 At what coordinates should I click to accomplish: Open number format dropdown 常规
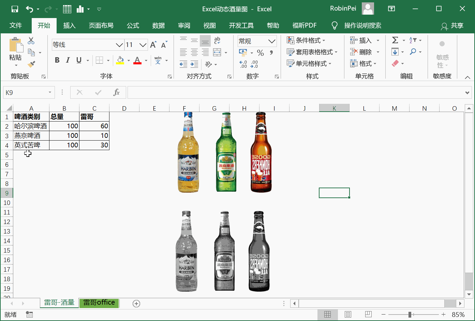(x=272, y=41)
